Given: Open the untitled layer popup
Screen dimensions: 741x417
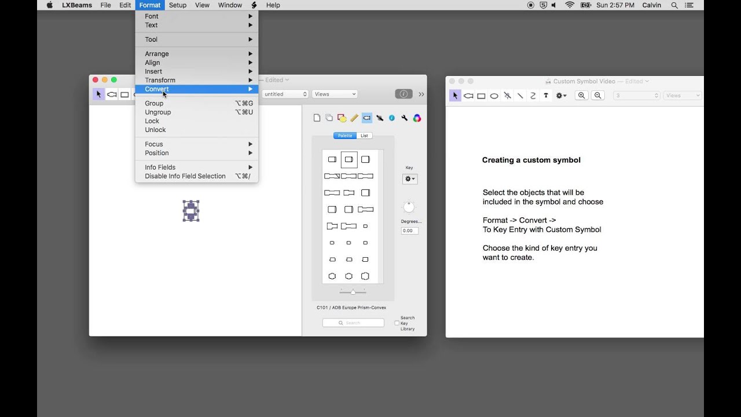Looking at the screenshot, I should coord(285,94).
